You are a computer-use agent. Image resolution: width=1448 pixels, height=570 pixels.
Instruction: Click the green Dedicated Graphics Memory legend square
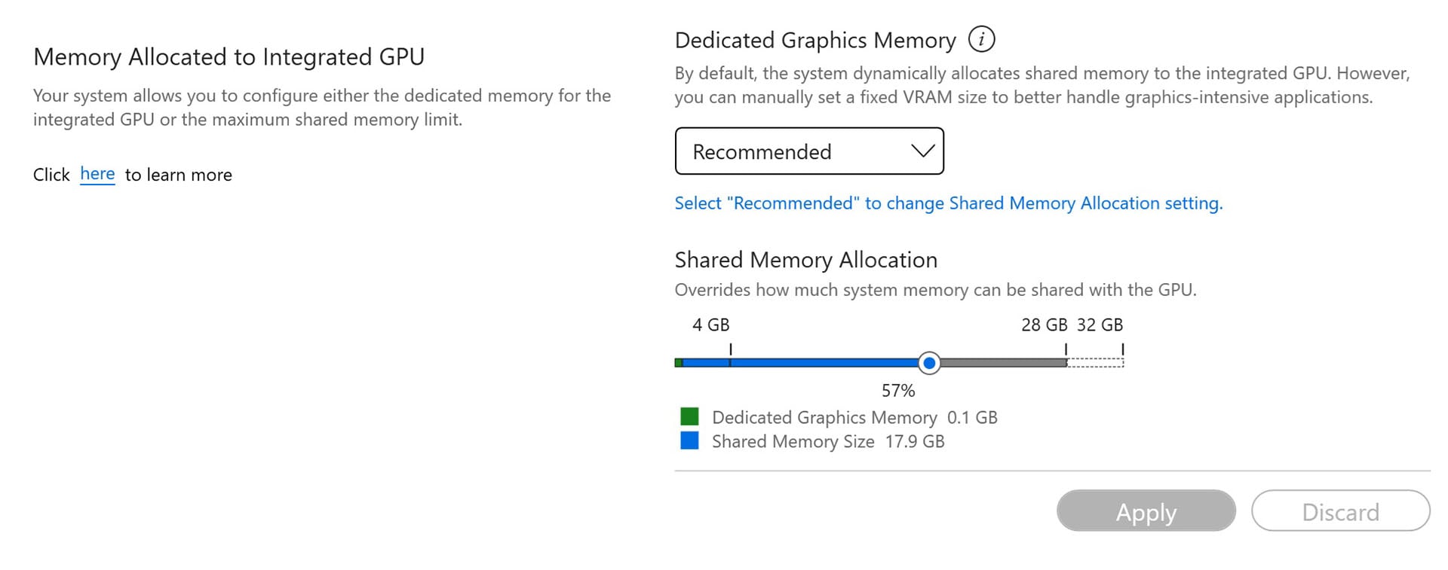point(689,415)
